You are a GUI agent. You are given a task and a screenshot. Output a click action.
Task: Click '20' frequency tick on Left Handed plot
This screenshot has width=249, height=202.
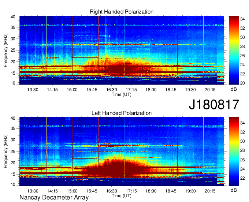[13, 163]
